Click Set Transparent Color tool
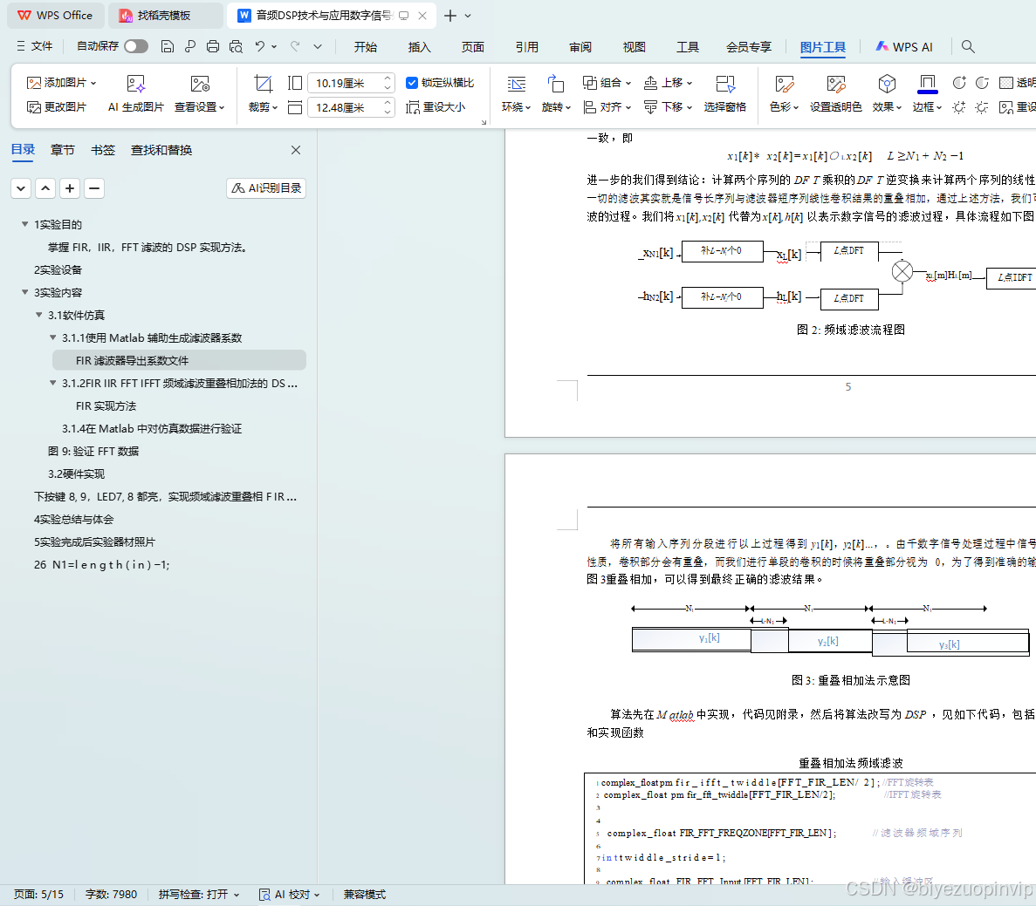 [x=836, y=94]
